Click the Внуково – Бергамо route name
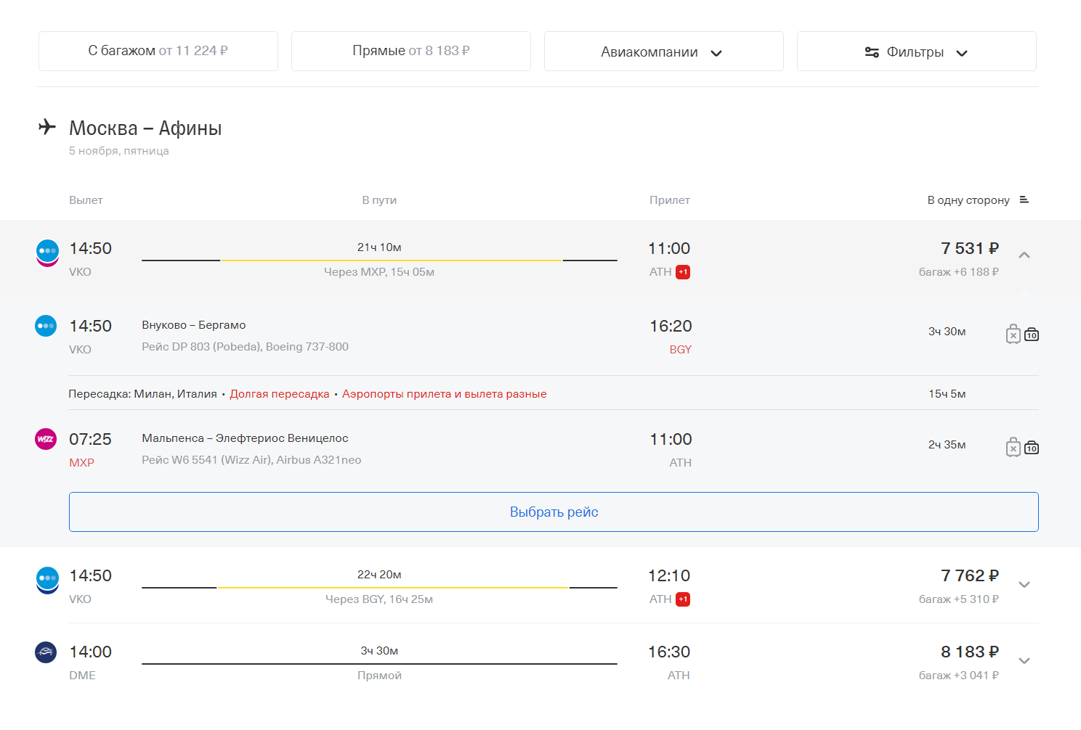Viewport: 1081px width, 730px height. (194, 325)
